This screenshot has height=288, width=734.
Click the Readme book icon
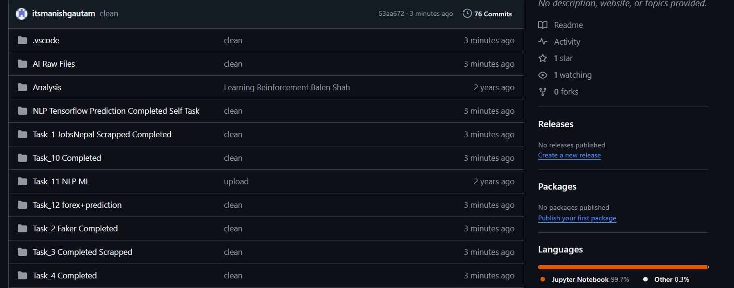543,25
